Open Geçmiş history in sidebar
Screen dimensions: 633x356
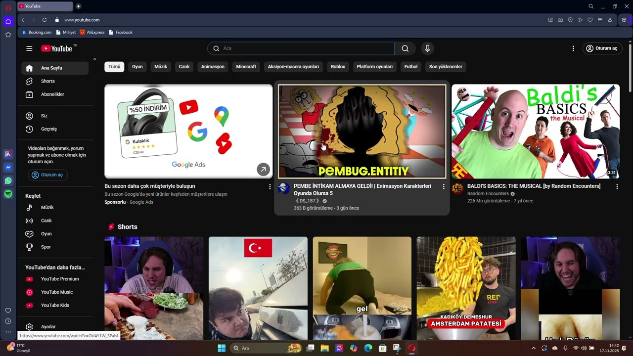[x=55, y=129]
